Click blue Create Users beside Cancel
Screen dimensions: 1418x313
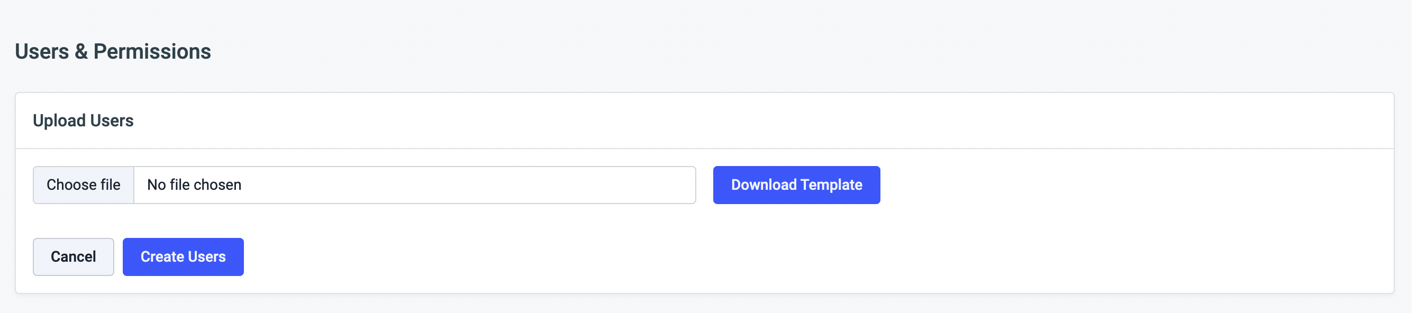[183, 257]
